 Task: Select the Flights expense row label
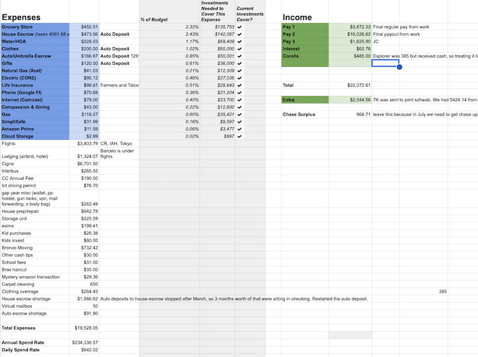coord(35,144)
